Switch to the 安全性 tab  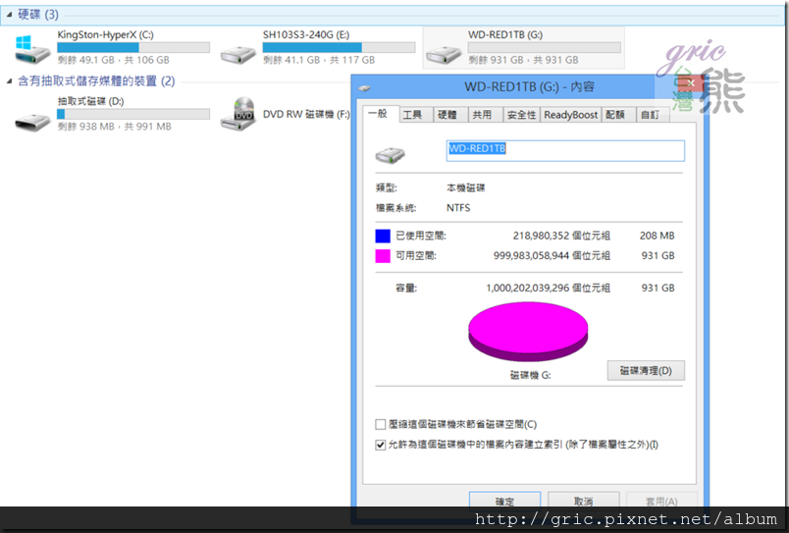[x=522, y=115]
